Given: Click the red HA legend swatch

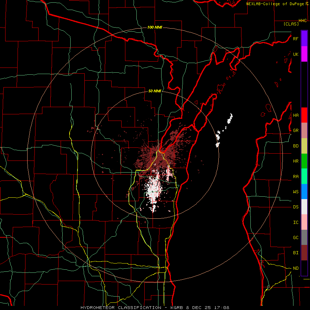Looking at the screenshot, I should point(304,115).
